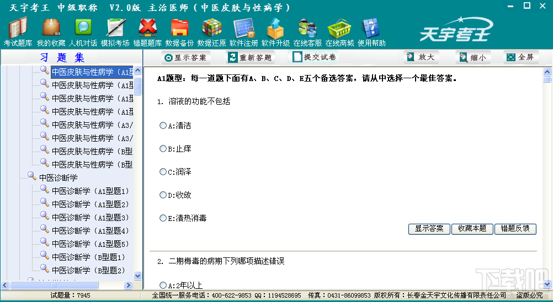553x302 pixels.
Task: Click question text 溶液的功能不包括
Action: pyautogui.click(x=199, y=101)
